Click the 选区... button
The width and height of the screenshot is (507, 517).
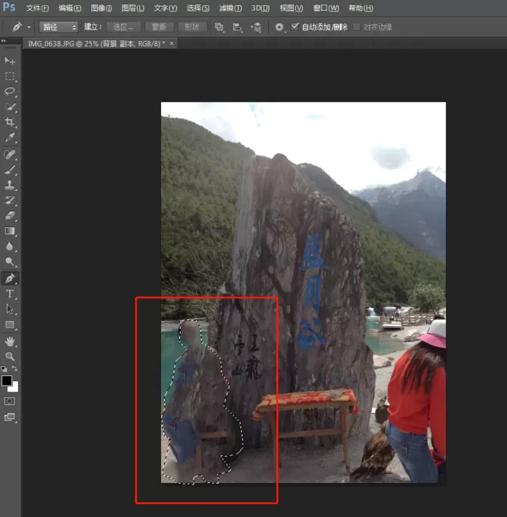click(x=123, y=27)
